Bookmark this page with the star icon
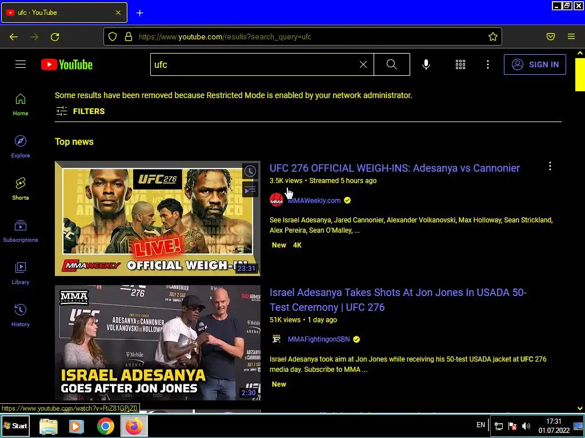Viewport: 585px width, 438px height. pos(493,36)
